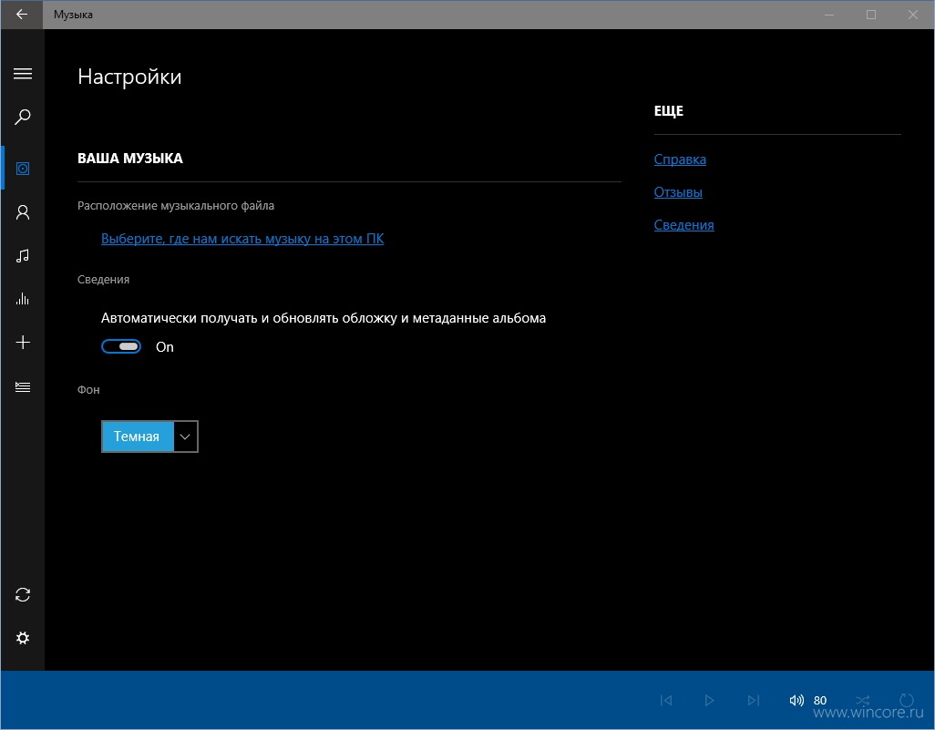Click the Фон label

88,389
